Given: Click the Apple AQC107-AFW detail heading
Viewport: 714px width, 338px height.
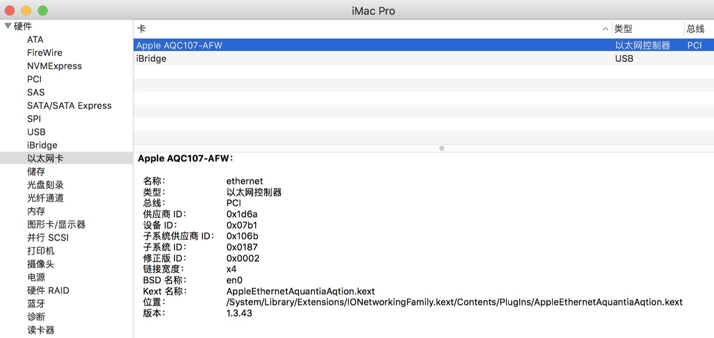Looking at the screenshot, I should click(x=185, y=158).
